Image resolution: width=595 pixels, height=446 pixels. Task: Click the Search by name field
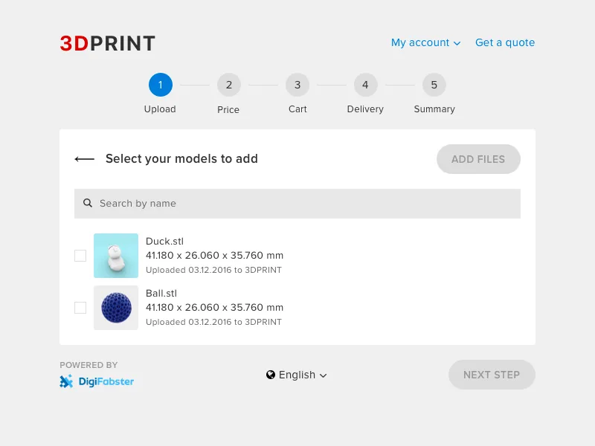[297, 204]
